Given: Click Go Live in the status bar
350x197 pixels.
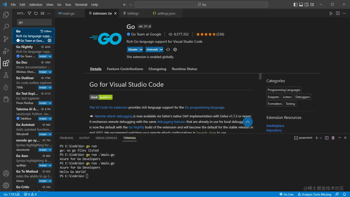Looking at the screenshot, I should tap(286, 194).
